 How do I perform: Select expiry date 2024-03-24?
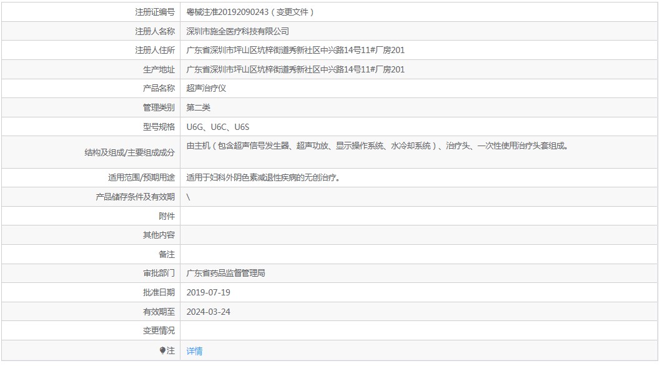(x=208, y=312)
